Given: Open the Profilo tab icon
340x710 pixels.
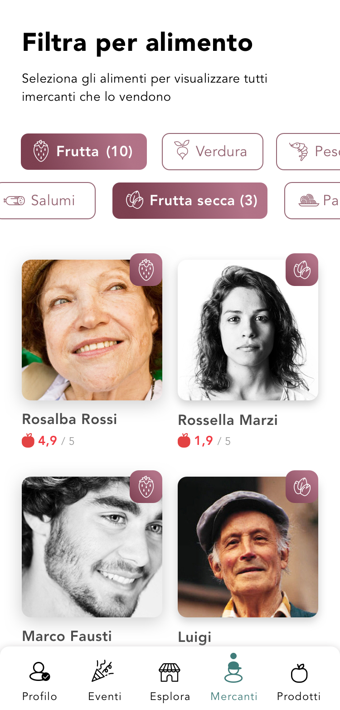Looking at the screenshot, I should pyautogui.click(x=39, y=672).
